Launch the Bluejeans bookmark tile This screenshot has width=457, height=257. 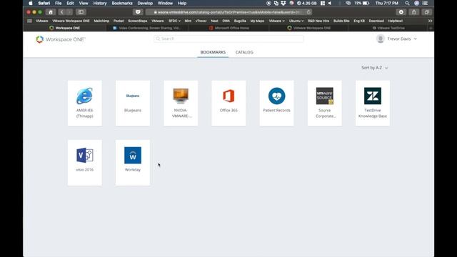tap(133, 103)
